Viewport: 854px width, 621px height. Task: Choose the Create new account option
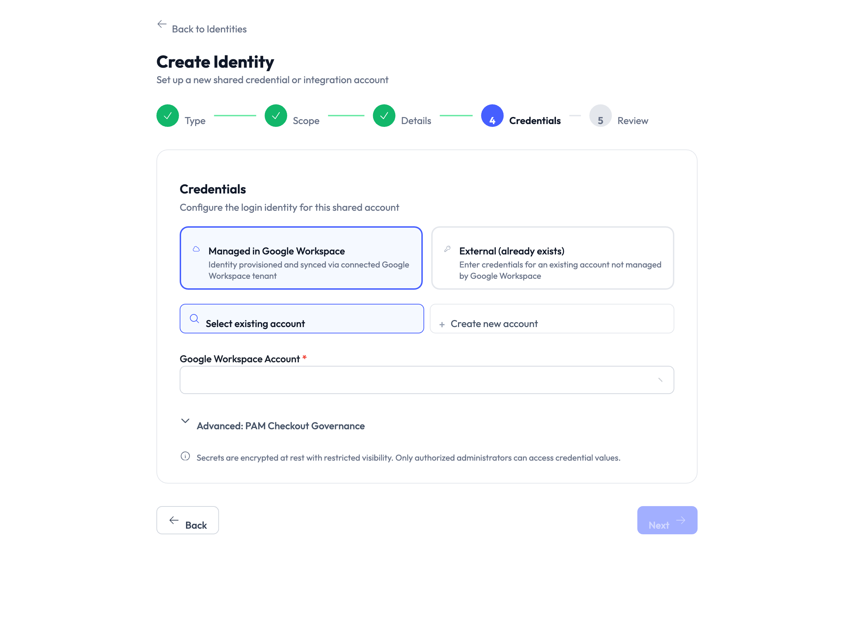pos(551,319)
